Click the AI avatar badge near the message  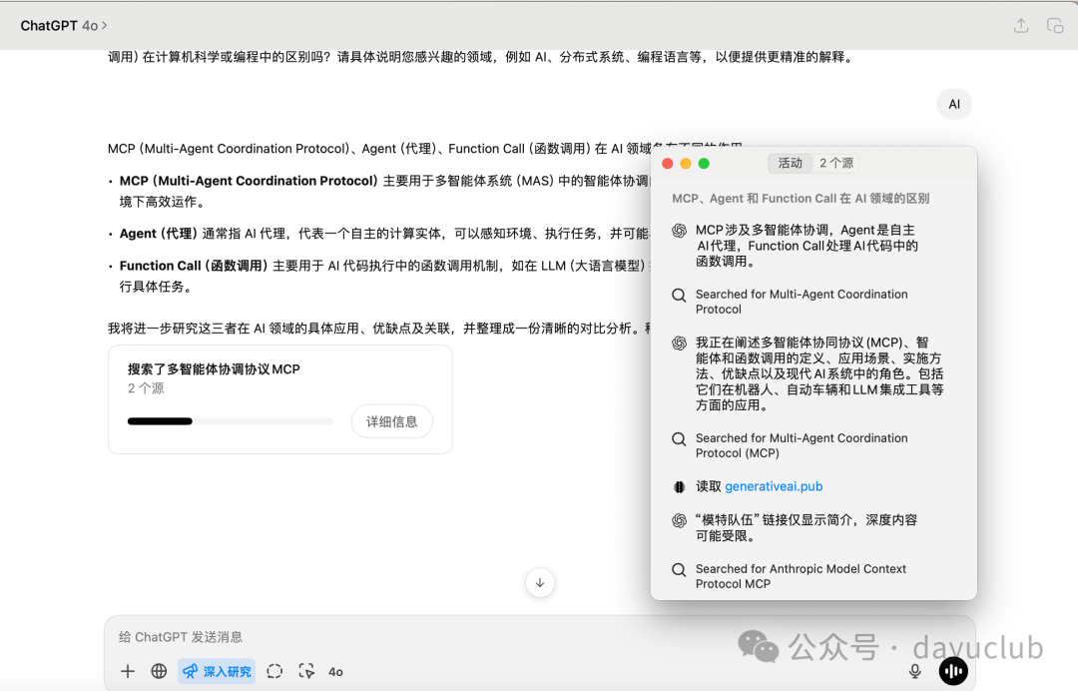953,104
